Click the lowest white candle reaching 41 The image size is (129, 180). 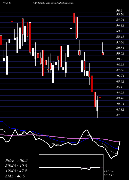pyautogui.click(x=97, y=106)
